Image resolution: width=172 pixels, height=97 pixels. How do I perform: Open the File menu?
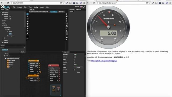coord(14,7)
